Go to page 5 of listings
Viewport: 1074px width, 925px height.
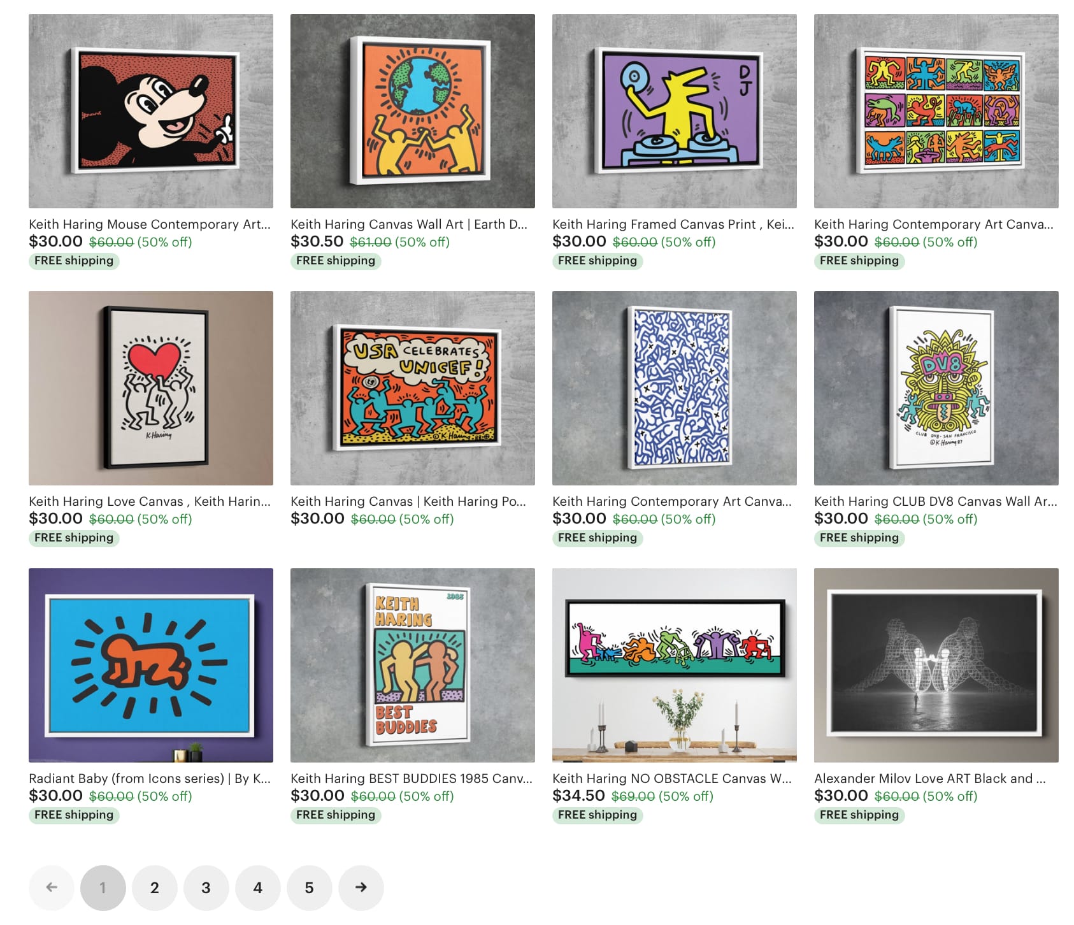pos(309,887)
